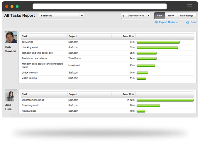200x143 pixels.
Task: Click Rob Rawson's profile photo
Action: point(11,37)
